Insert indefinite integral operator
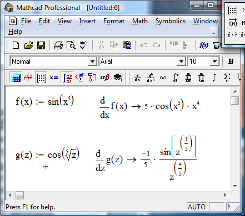 pos(214,78)
